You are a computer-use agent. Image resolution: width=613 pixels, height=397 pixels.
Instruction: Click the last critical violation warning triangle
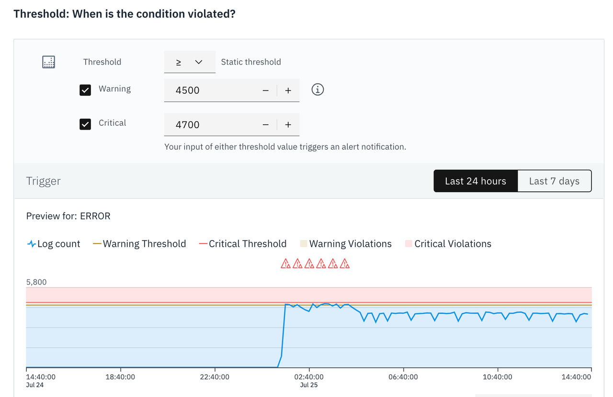click(344, 264)
